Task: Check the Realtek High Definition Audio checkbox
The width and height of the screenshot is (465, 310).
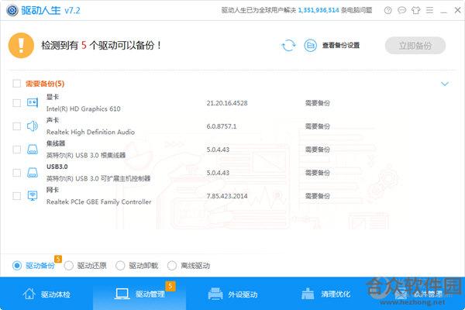Action: tap(16, 126)
